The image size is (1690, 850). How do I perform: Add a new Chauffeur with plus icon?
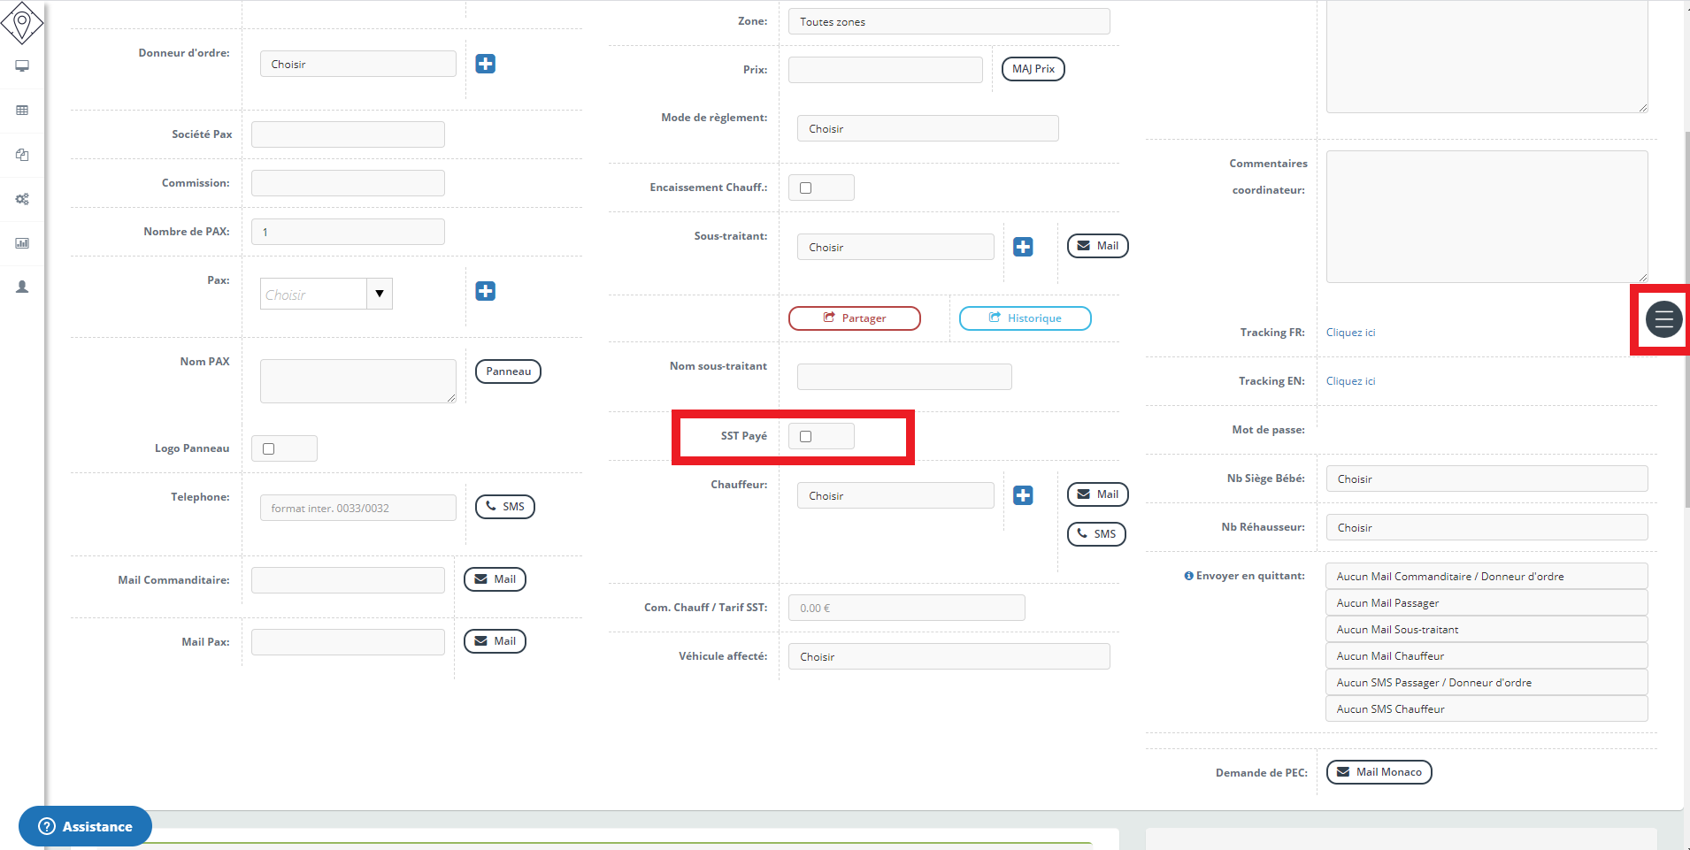pos(1023,495)
